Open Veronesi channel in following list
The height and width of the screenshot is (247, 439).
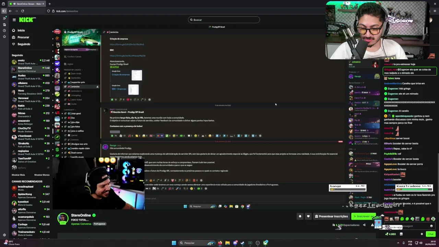coord(31,100)
